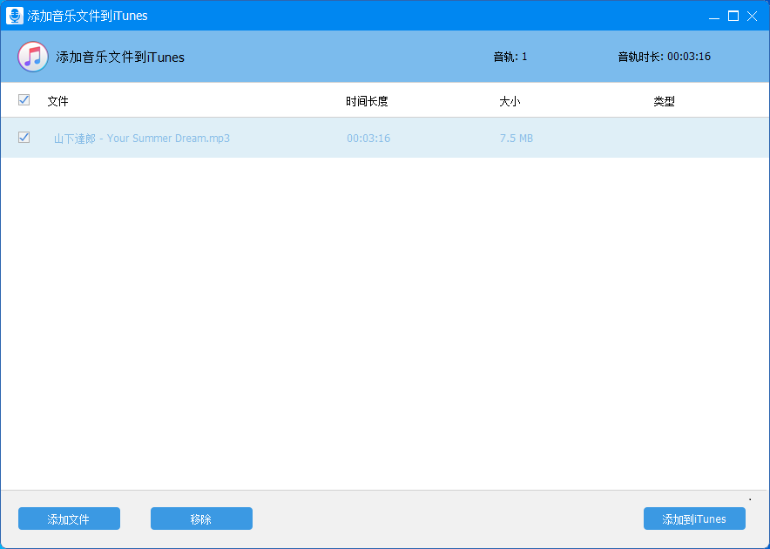Toggle the select-all checkbox beside 文件
The width and height of the screenshot is (770, 549).
pos(24,99)
